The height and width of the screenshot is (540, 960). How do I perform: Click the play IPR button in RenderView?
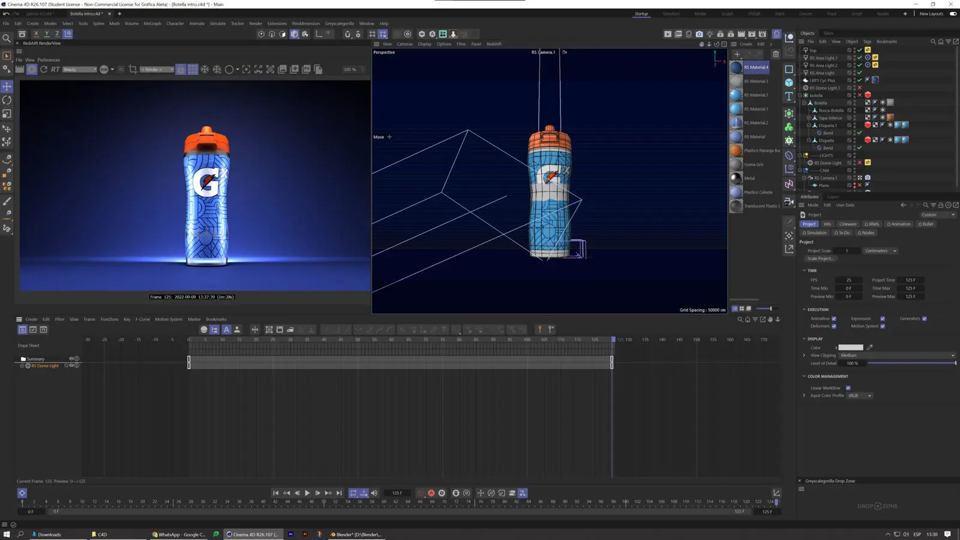(x=32, y=70)
